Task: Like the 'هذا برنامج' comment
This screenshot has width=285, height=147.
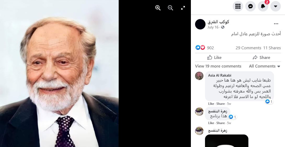Action: 211,123
